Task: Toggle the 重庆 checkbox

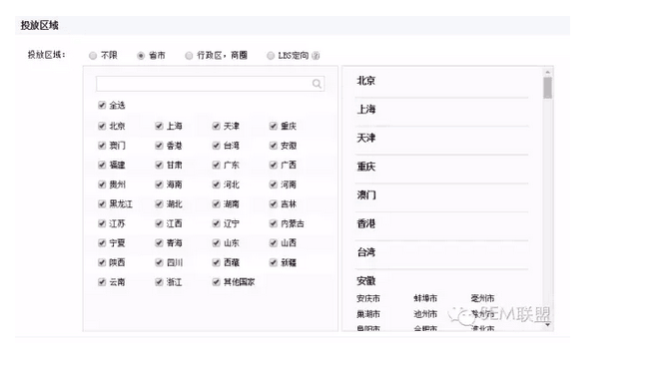Action: [274, 126]
